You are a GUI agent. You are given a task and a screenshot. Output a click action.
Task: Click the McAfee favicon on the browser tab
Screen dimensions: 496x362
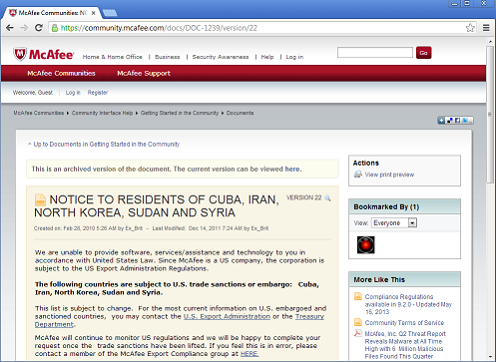click(13, 13)
